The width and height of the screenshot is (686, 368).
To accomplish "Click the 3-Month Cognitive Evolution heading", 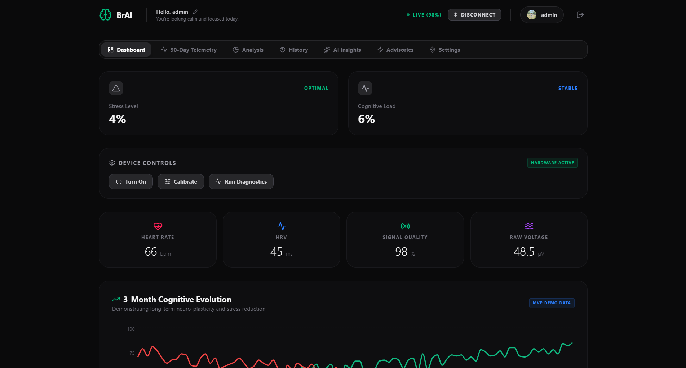I will [177, 299].
